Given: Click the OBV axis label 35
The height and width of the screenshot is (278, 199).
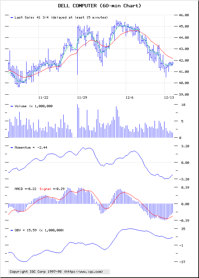Looking at the screenshot, I should [x=183, y=229].
